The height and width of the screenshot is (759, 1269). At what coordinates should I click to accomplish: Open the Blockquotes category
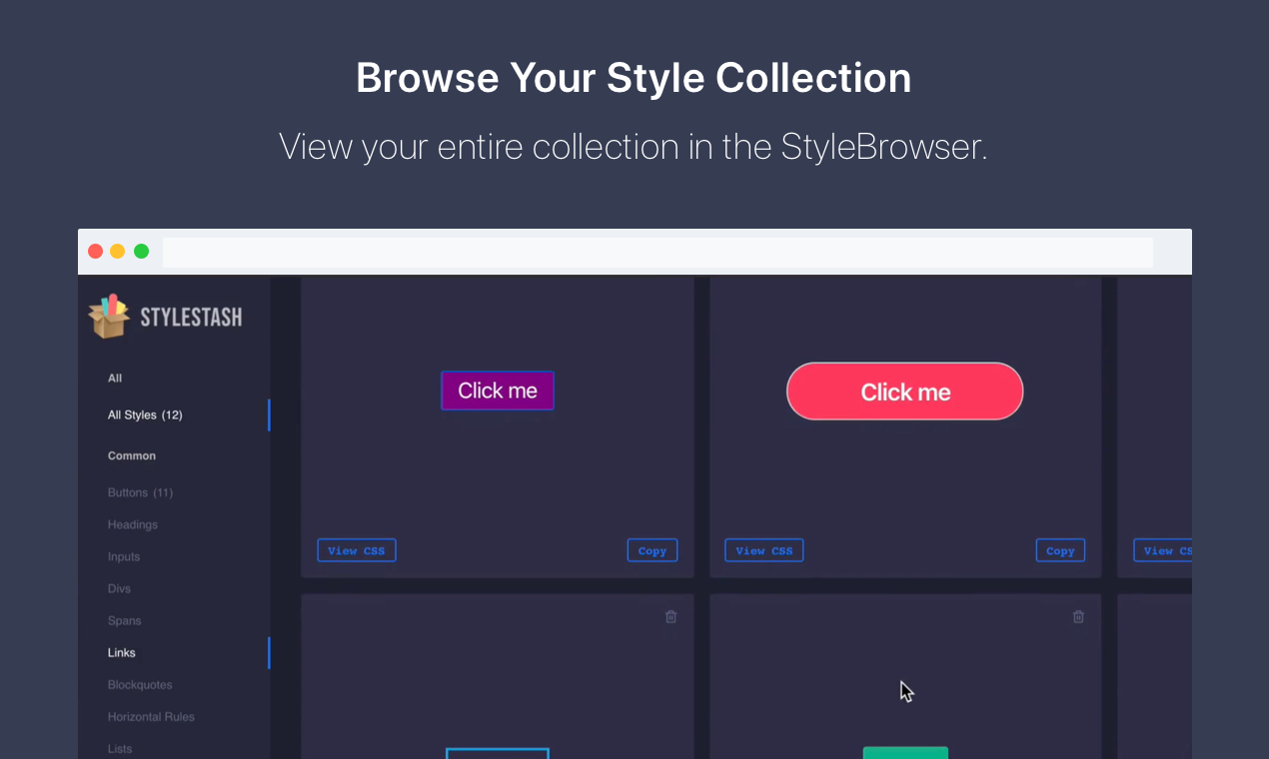click(x=140, y=684)
